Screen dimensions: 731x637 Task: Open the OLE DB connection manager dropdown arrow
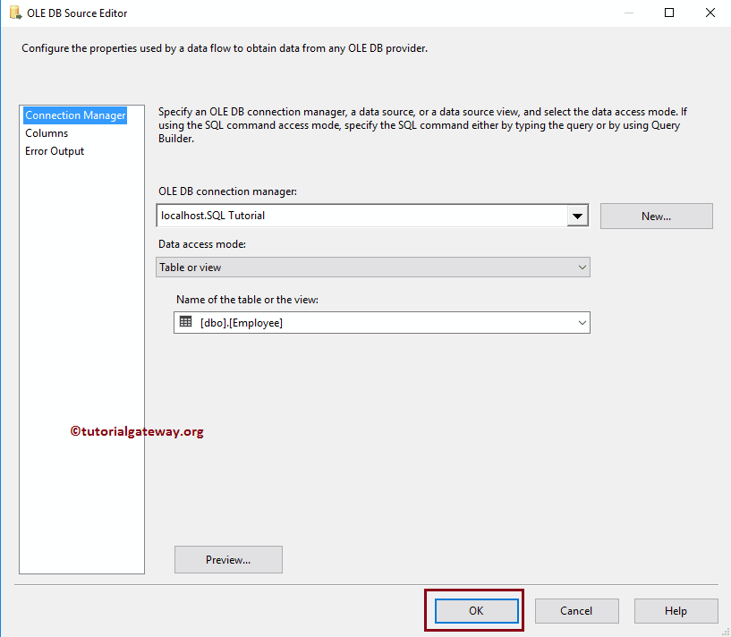tap(578, 215)
